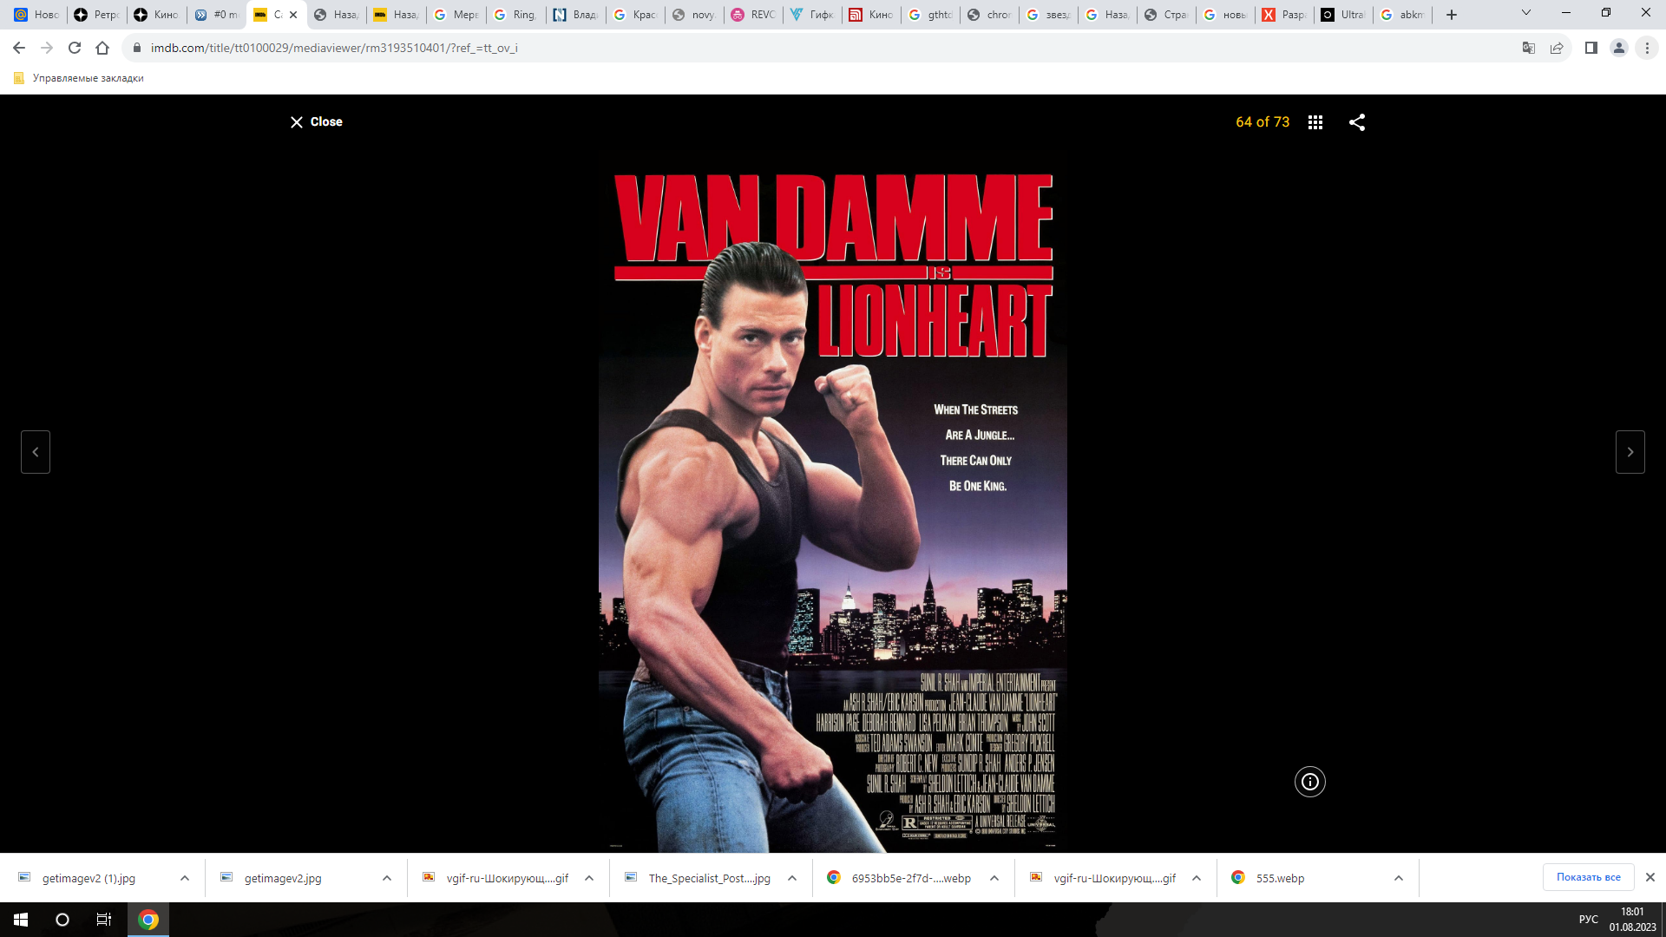Switch to the abkm tab
The height and width of the screenshot is (937, 1666).
coord(1403,15)
